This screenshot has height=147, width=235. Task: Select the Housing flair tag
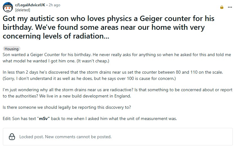(11, 49)
